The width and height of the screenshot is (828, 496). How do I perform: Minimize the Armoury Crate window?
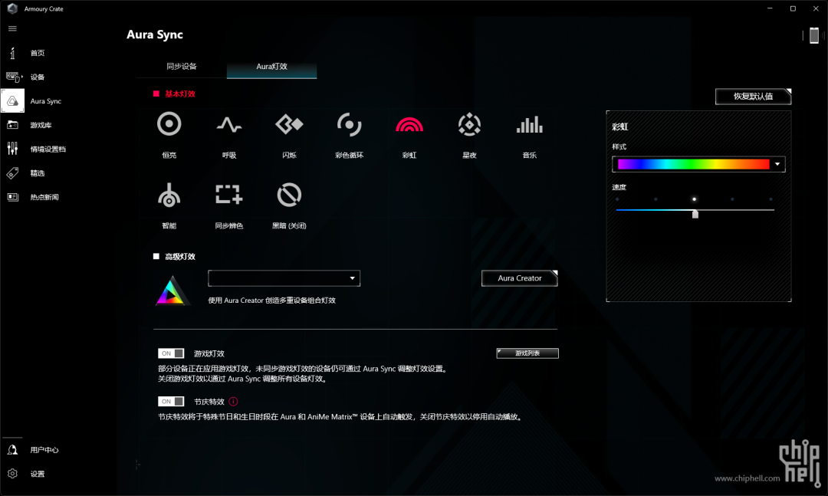[770, 8]
